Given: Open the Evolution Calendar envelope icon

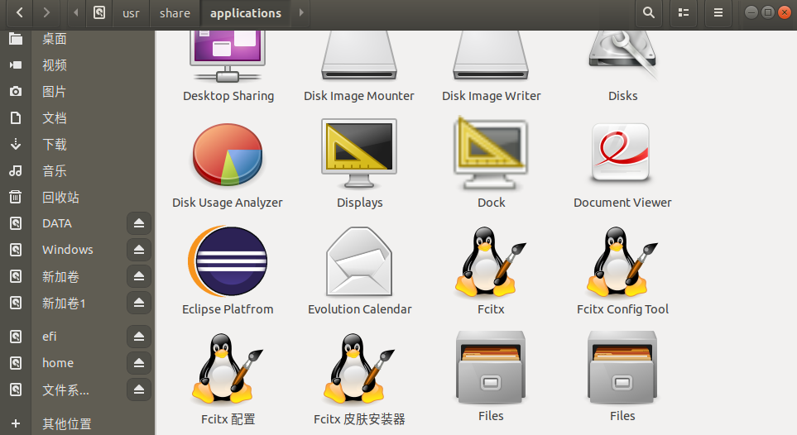Looking at the screenshot, I should click(x=359, y=261).
